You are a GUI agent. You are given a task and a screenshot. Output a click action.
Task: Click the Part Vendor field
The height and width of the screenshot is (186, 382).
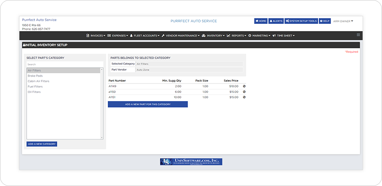[x=189, y=70]
